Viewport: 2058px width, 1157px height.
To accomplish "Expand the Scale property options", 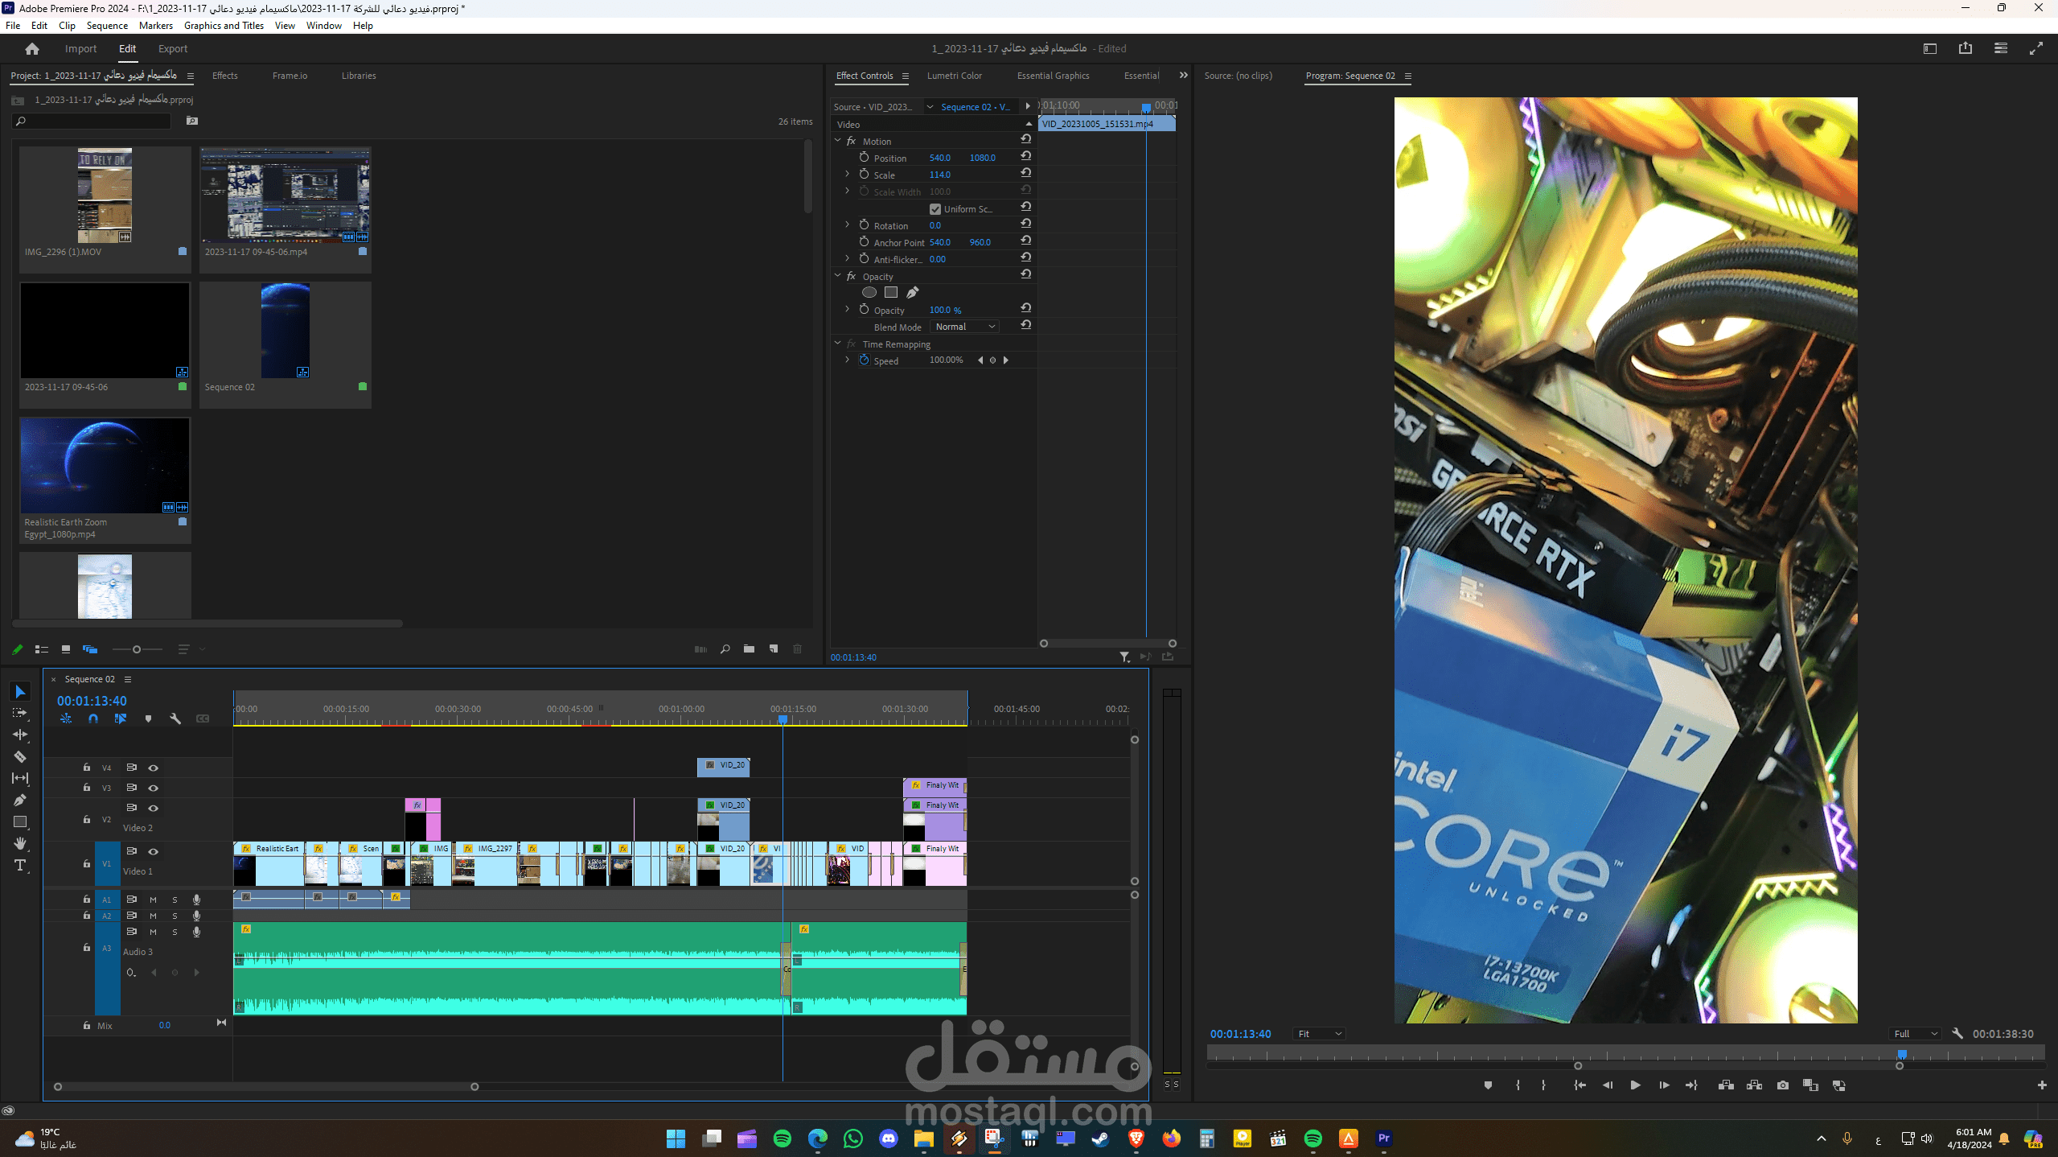I will point(847,175).
